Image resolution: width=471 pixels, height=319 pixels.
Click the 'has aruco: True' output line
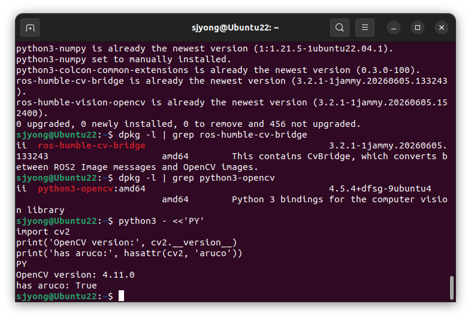[x=56, y=285]
